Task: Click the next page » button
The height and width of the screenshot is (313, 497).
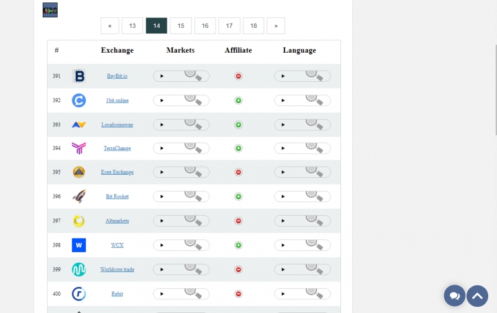Action: [x=276, y=25]
